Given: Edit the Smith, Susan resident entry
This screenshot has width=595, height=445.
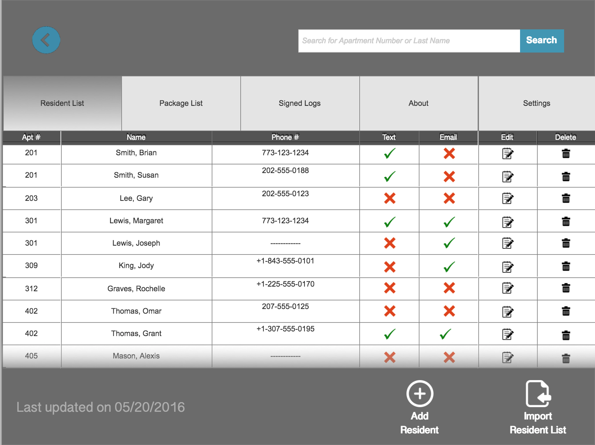Looking at the screenshot, I should (x=508, y=177).
